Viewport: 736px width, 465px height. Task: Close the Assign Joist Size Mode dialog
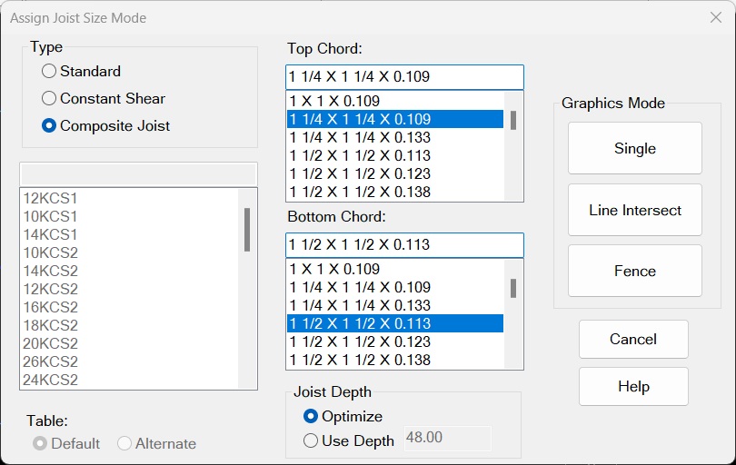tap(716, 17)
